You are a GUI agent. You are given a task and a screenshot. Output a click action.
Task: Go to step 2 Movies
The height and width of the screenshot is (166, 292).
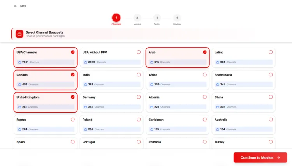pyautogui.click(x=137, y=18)
